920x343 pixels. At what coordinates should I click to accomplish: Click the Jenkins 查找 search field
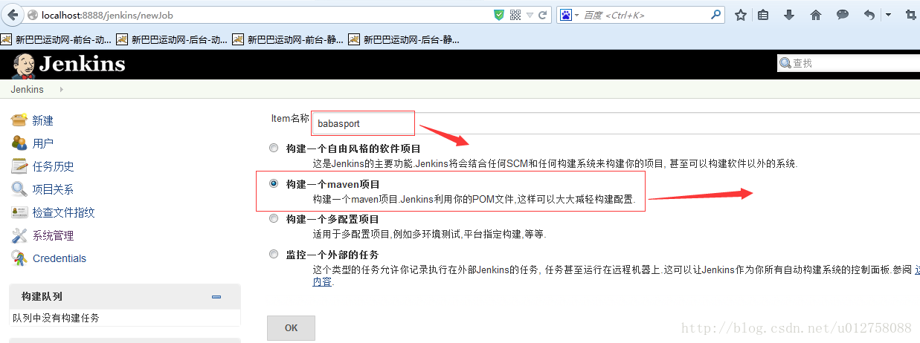tap(849, 63)
